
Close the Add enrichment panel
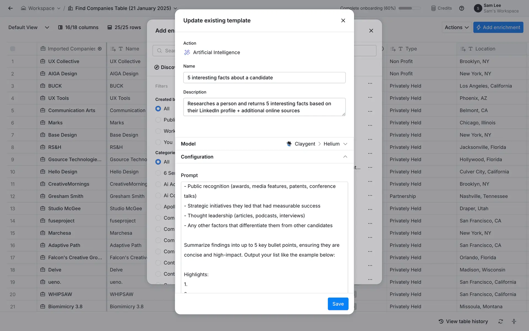tap(371, 31)
